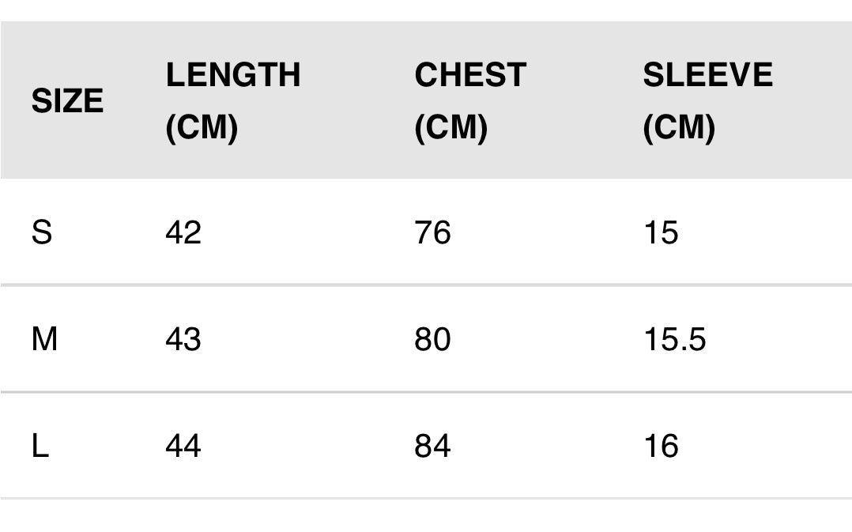The width and height of the screenshot is (852, 532).
Task: Click the sleeve value 16
Action: (661, 446)
